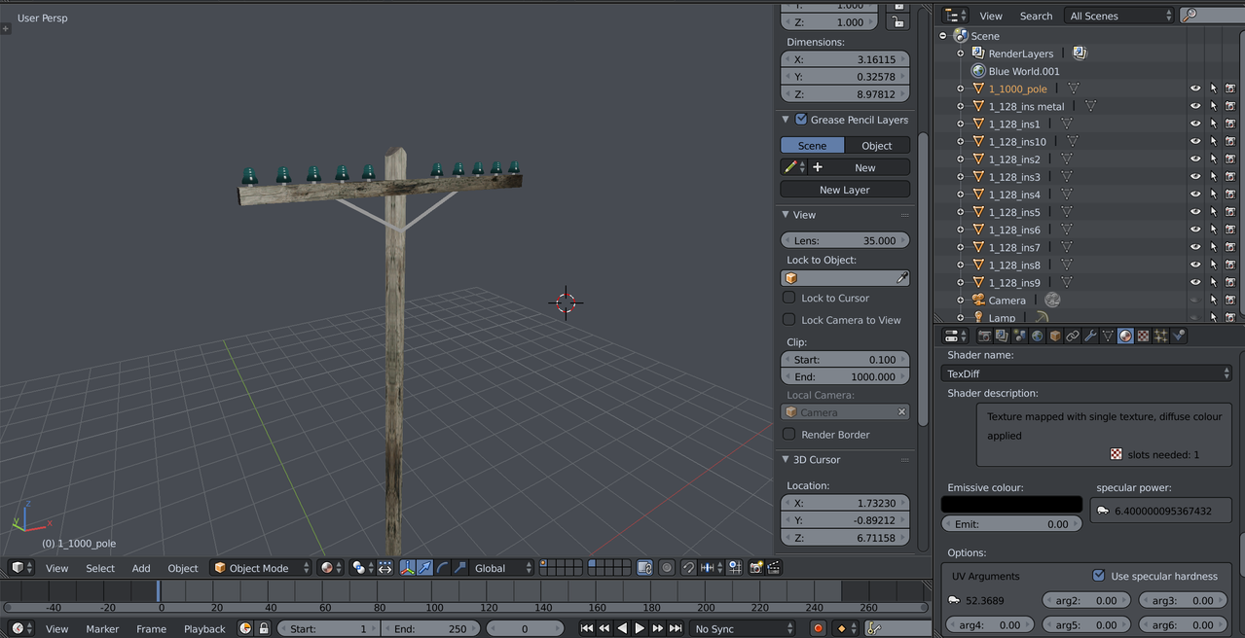Open the Object Mode dropdown
This screenshot has height=638, width=1245.
click(x=261, y=568)
